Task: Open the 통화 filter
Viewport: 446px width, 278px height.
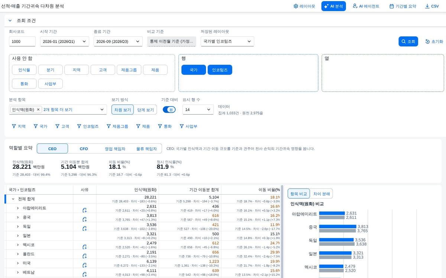Action: [x=164, y=126]
